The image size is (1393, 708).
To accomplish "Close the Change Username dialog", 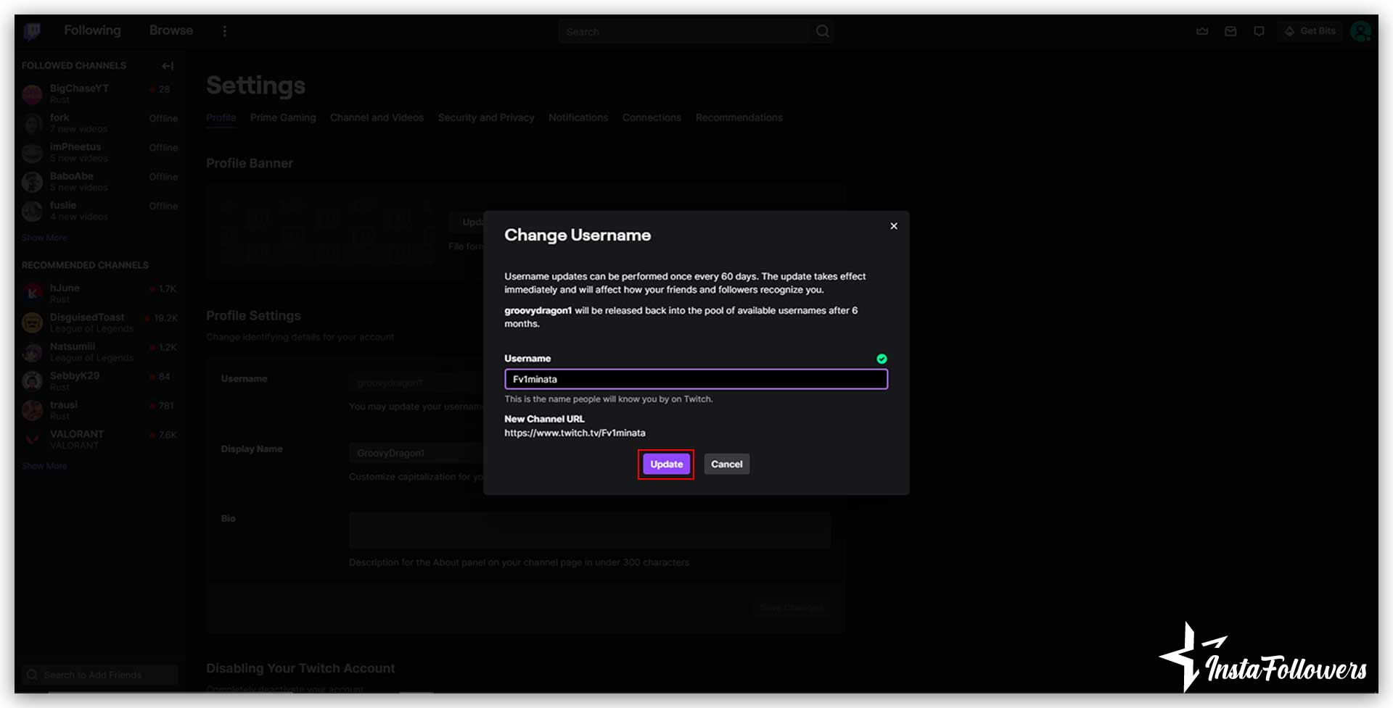I will click(894, 226).
